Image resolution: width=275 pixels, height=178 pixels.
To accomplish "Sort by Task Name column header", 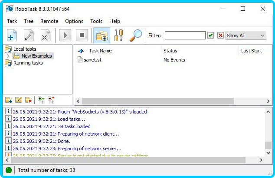I will [x=100, y=51].
